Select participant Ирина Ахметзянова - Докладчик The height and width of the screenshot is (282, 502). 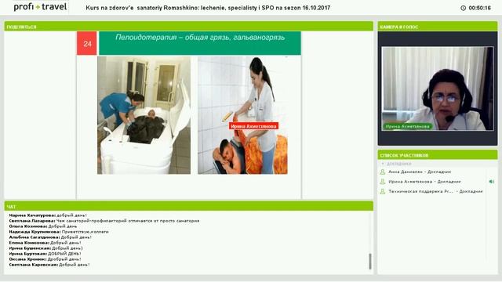tap(424, 182)
